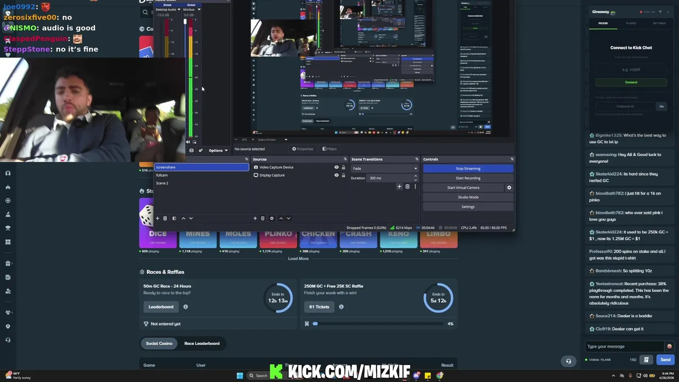This screenshot has height=382, width=679.
Task: Click the raffle progress bar
Action: 378,324
